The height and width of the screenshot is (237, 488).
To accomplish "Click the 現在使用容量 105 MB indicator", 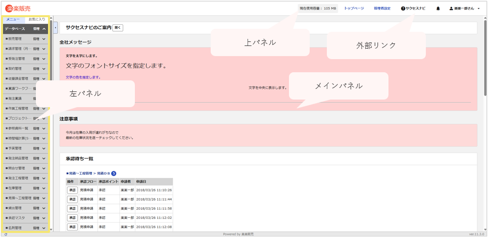I will [x=318, y=9].
